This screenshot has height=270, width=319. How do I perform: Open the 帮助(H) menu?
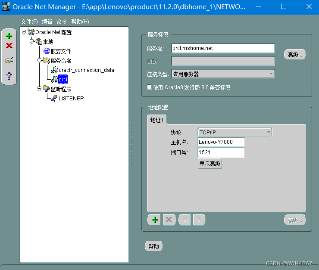[x=80, y=22]
